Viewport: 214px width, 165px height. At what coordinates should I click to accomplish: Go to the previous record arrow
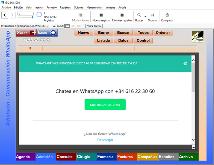point(5,15)
